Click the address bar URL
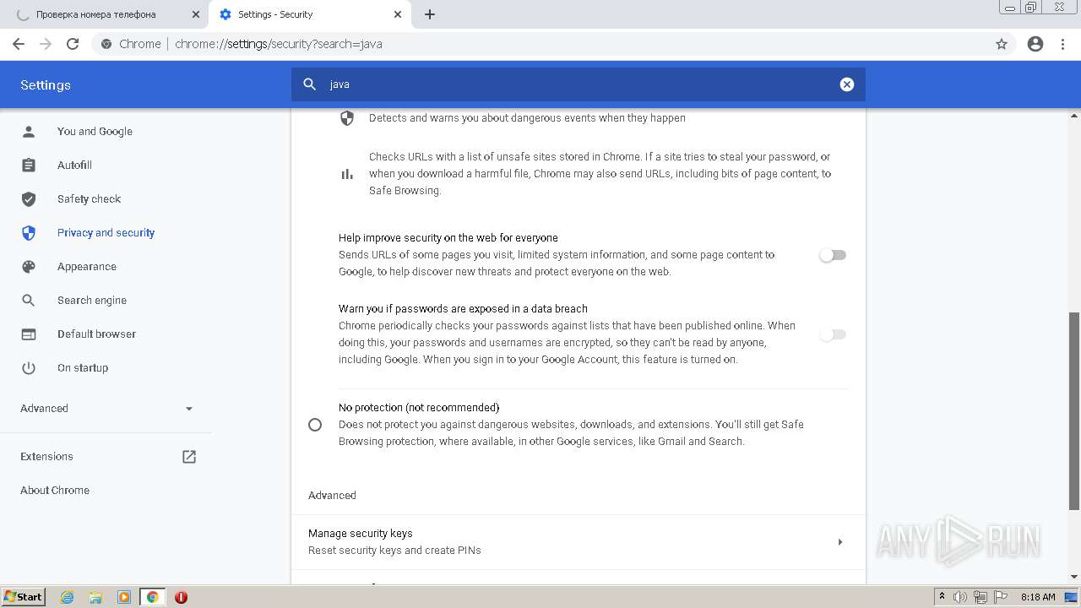 279,44
